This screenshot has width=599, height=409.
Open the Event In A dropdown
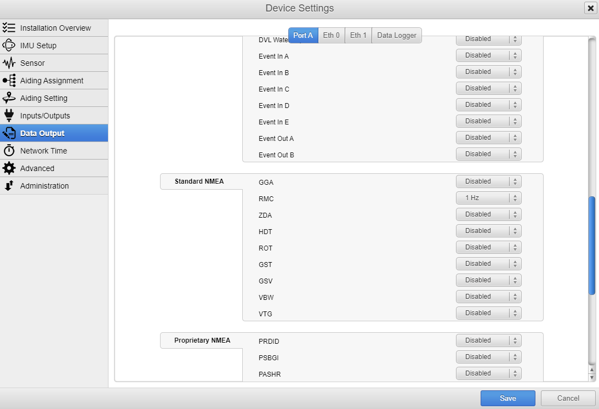tap(488, 55)
